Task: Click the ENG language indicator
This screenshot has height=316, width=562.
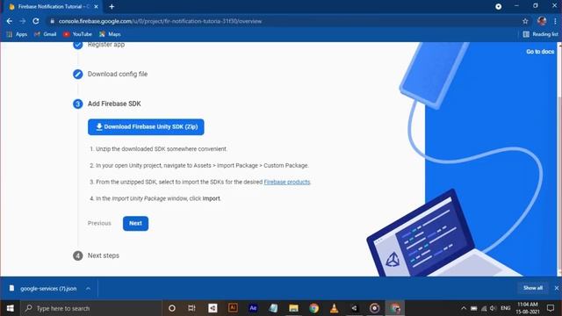Action: coord(506,308)
